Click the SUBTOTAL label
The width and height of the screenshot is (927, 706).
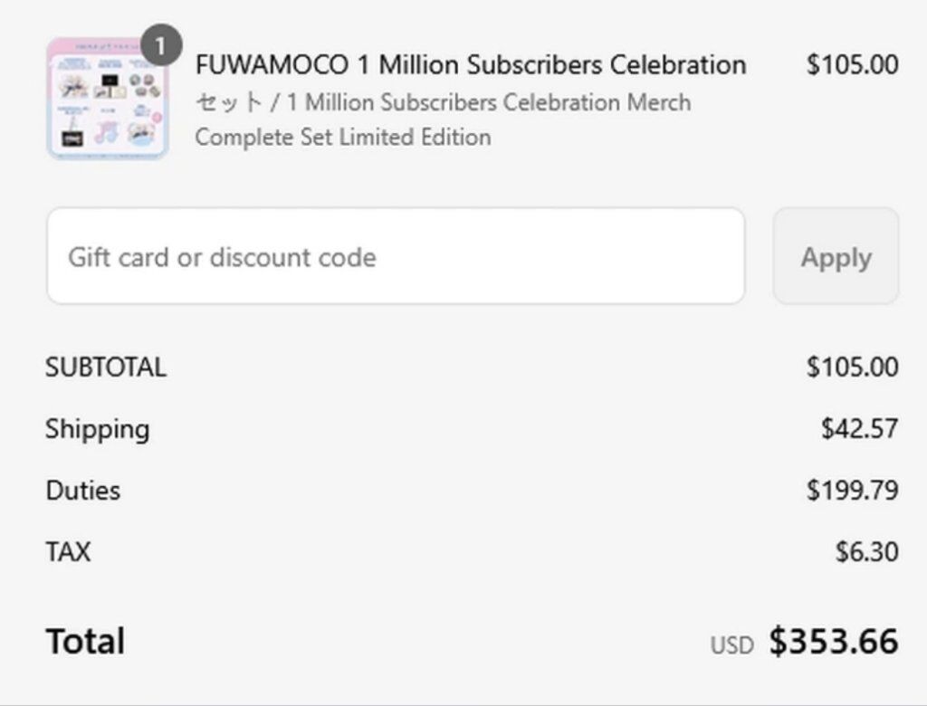(107, 367)
